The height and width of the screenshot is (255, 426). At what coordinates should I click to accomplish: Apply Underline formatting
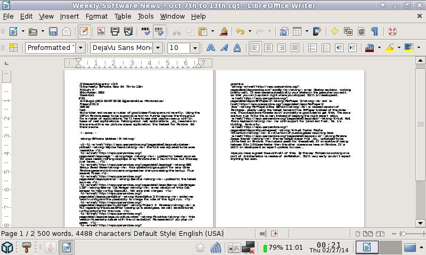click(x=237, y=48)
